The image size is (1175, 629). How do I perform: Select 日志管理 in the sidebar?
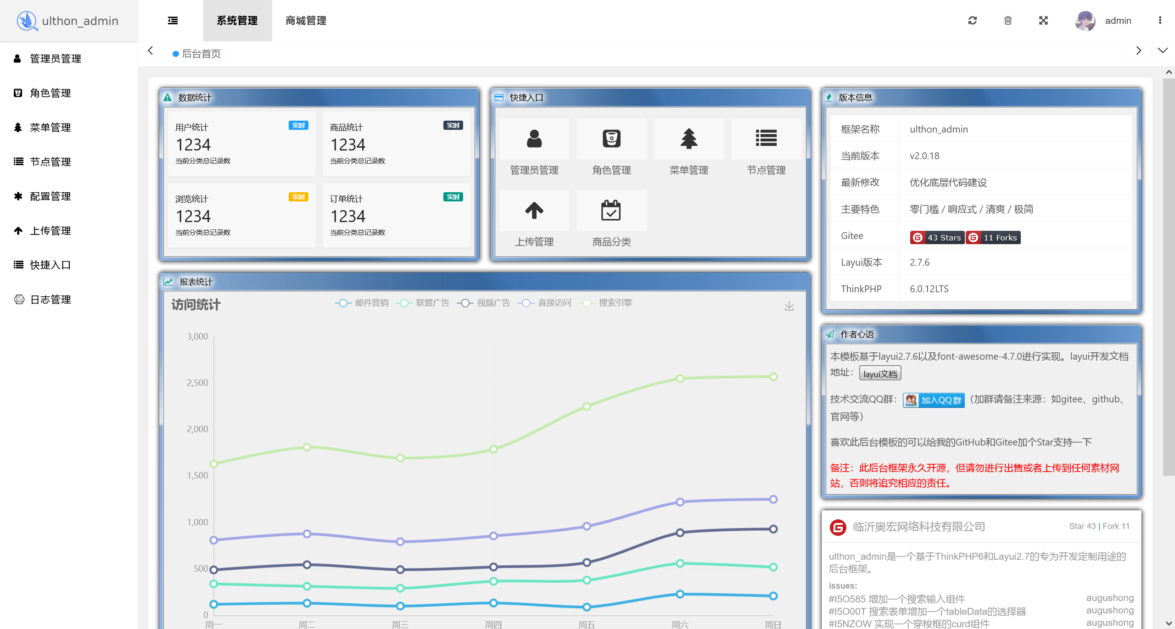pyautogui.click(x=50, y=300)
